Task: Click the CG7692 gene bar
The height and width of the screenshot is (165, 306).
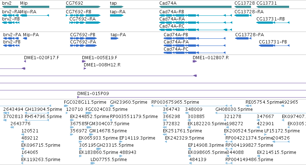Action: 83,7
